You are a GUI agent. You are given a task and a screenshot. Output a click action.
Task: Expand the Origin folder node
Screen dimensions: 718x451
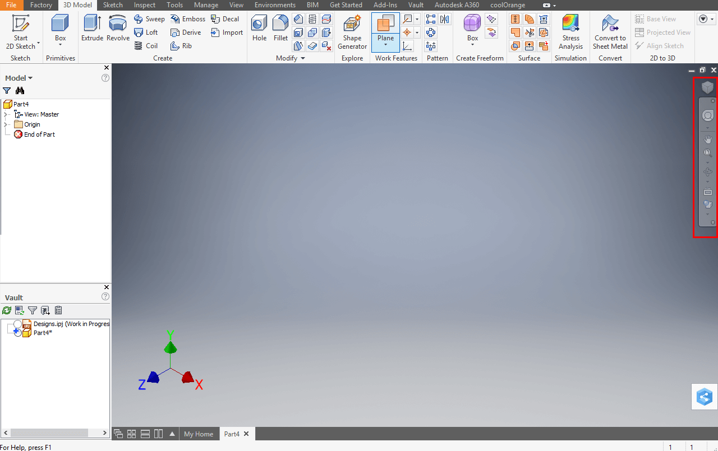pyautogui.click(x=6, y=124)
